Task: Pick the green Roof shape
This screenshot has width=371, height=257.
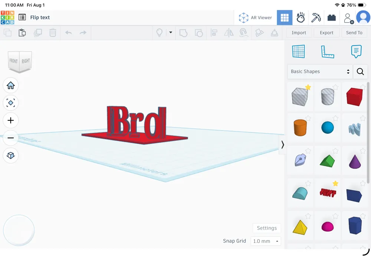Action: tap(328, 161)
